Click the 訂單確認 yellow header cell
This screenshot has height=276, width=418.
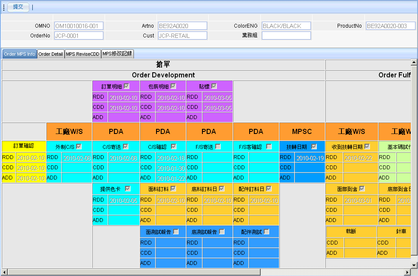(x=24, y=146)
